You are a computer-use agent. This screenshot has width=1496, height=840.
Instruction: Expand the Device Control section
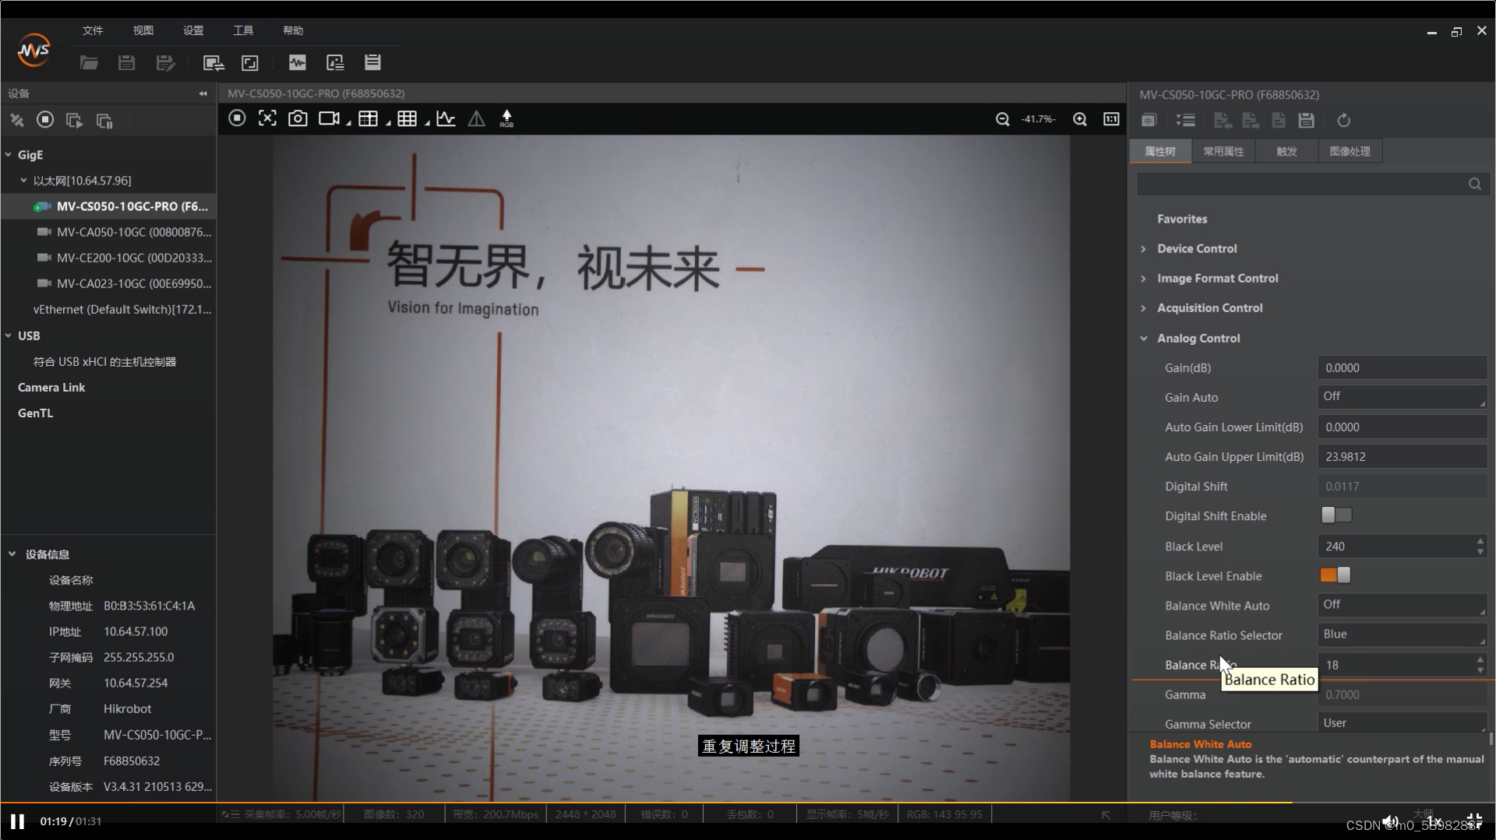pos(1143,248)
